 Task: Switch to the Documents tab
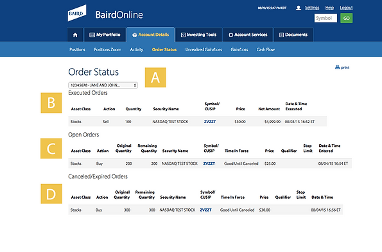click(293, 35)
